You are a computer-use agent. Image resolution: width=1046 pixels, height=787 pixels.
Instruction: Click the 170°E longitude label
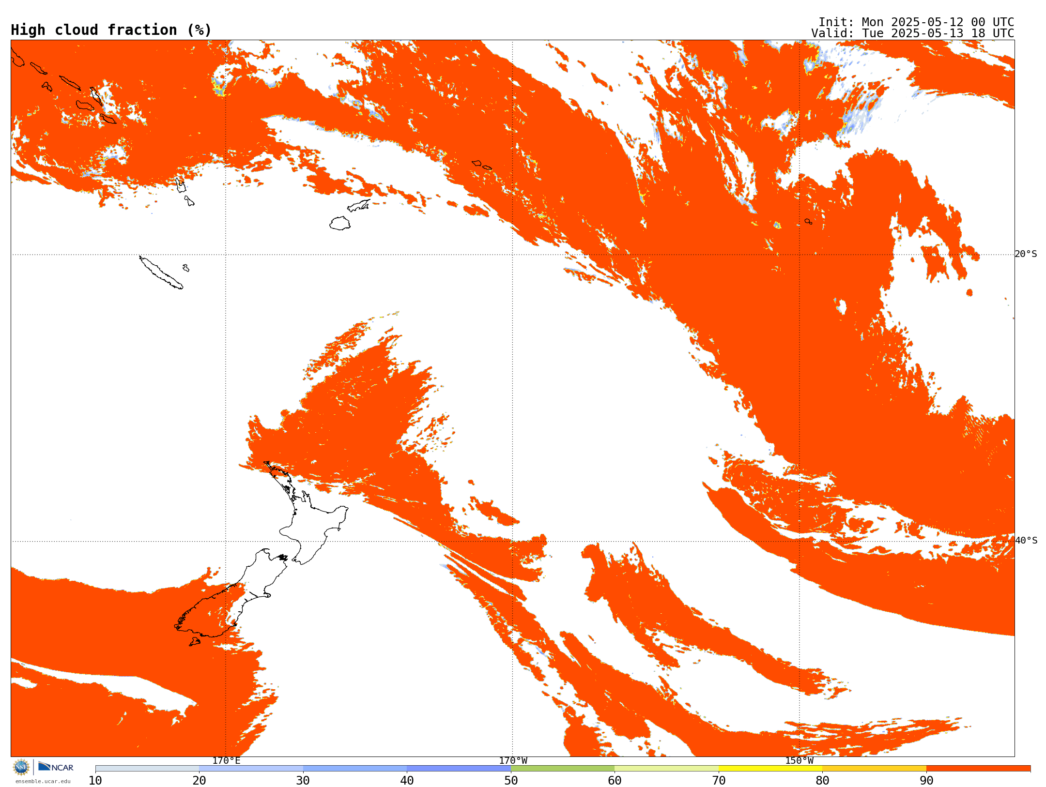pos(226,760)
